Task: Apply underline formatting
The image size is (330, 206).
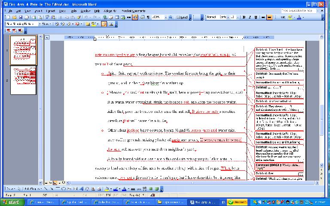Action: coord(256,17)
